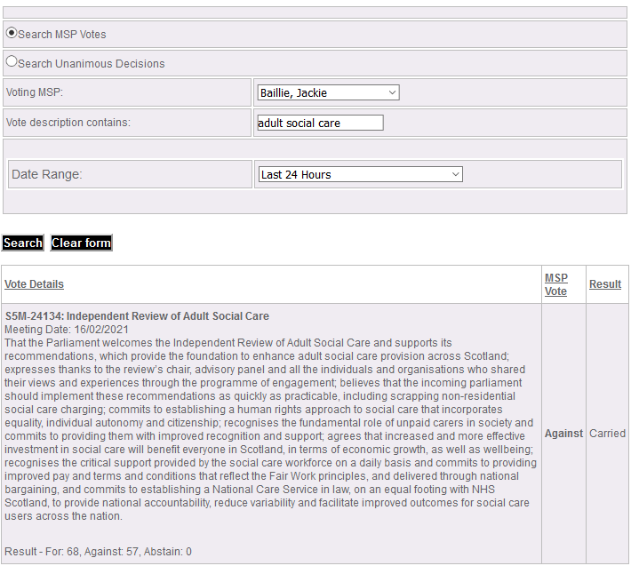The height and width of the screenshot is (566, 631).
Task: Click the Search button
Action: [x=22, y=243]
